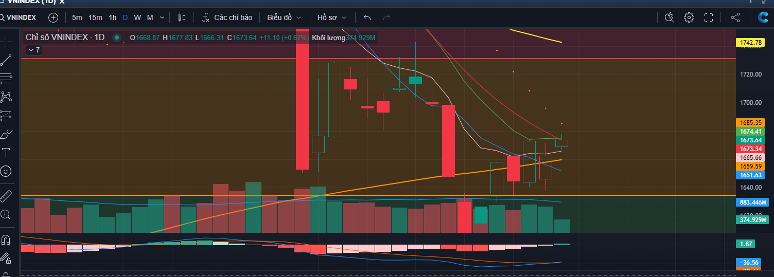Screen dimensions: 774x277
Task: Expand the collapsed indicators legend showing 7
Action: click(x=34, y=50)
